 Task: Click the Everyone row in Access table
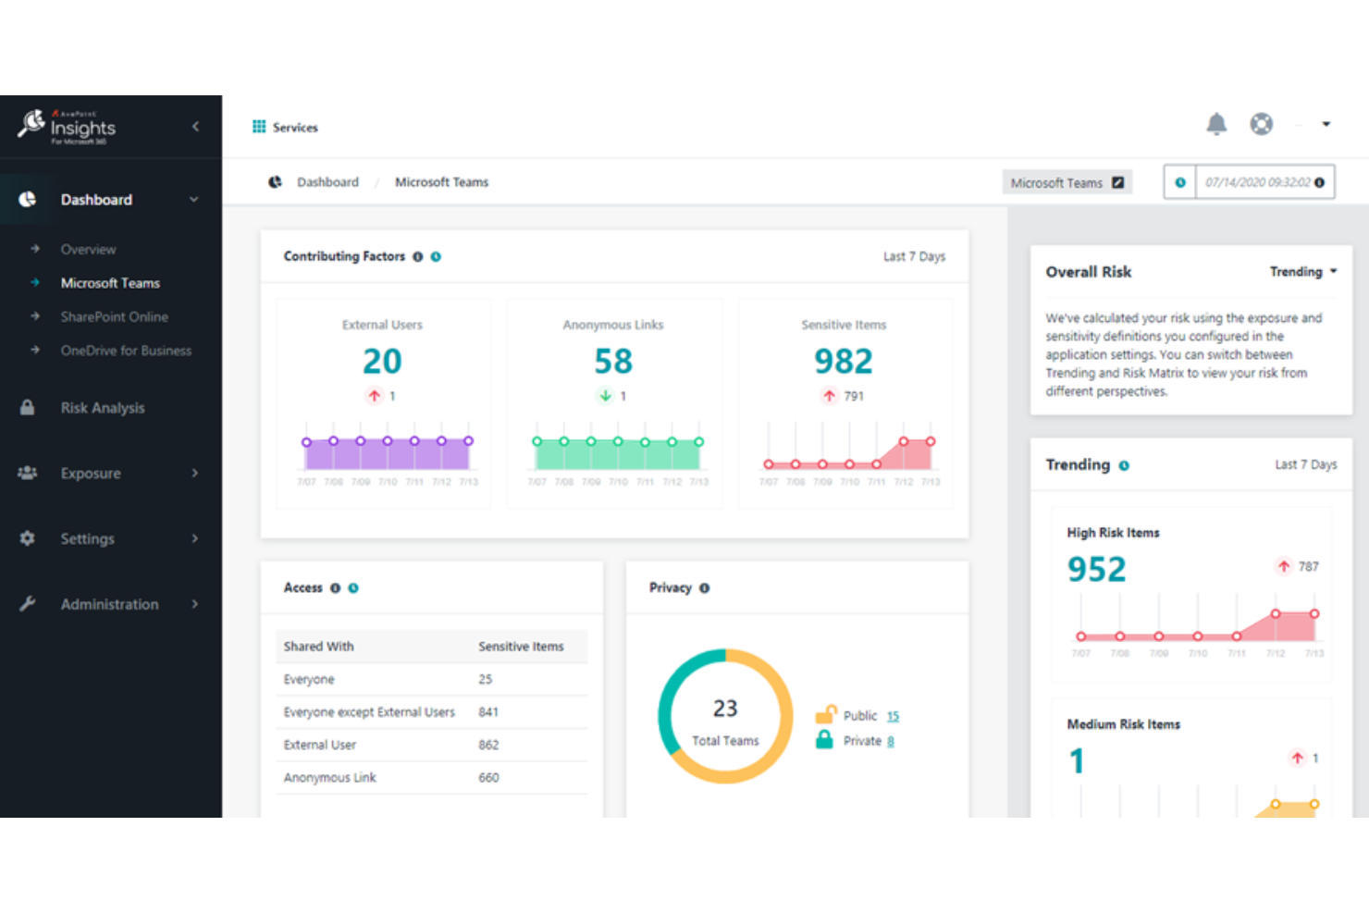point(432,679)
